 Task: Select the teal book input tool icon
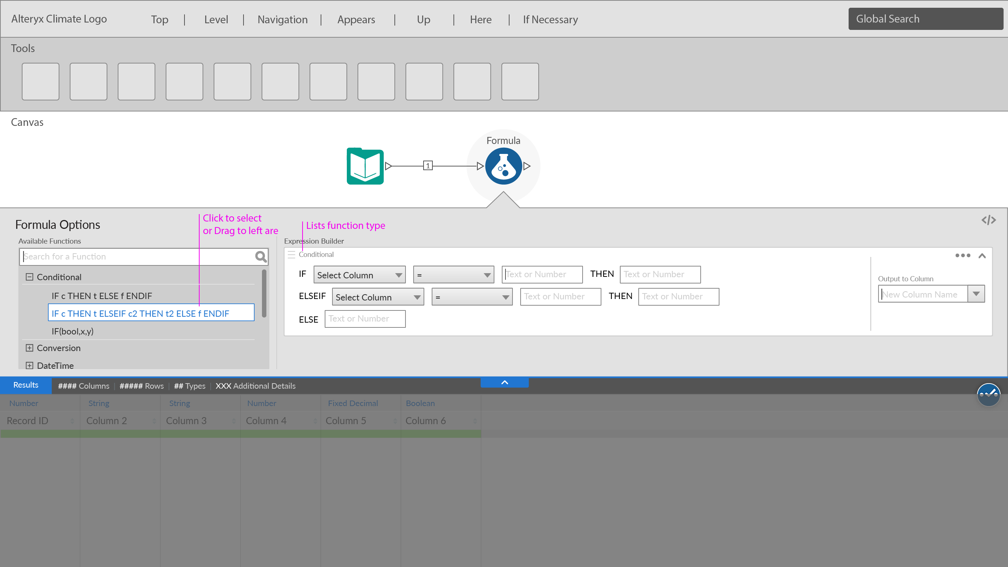pyautogui.click(x=365, y=166)
